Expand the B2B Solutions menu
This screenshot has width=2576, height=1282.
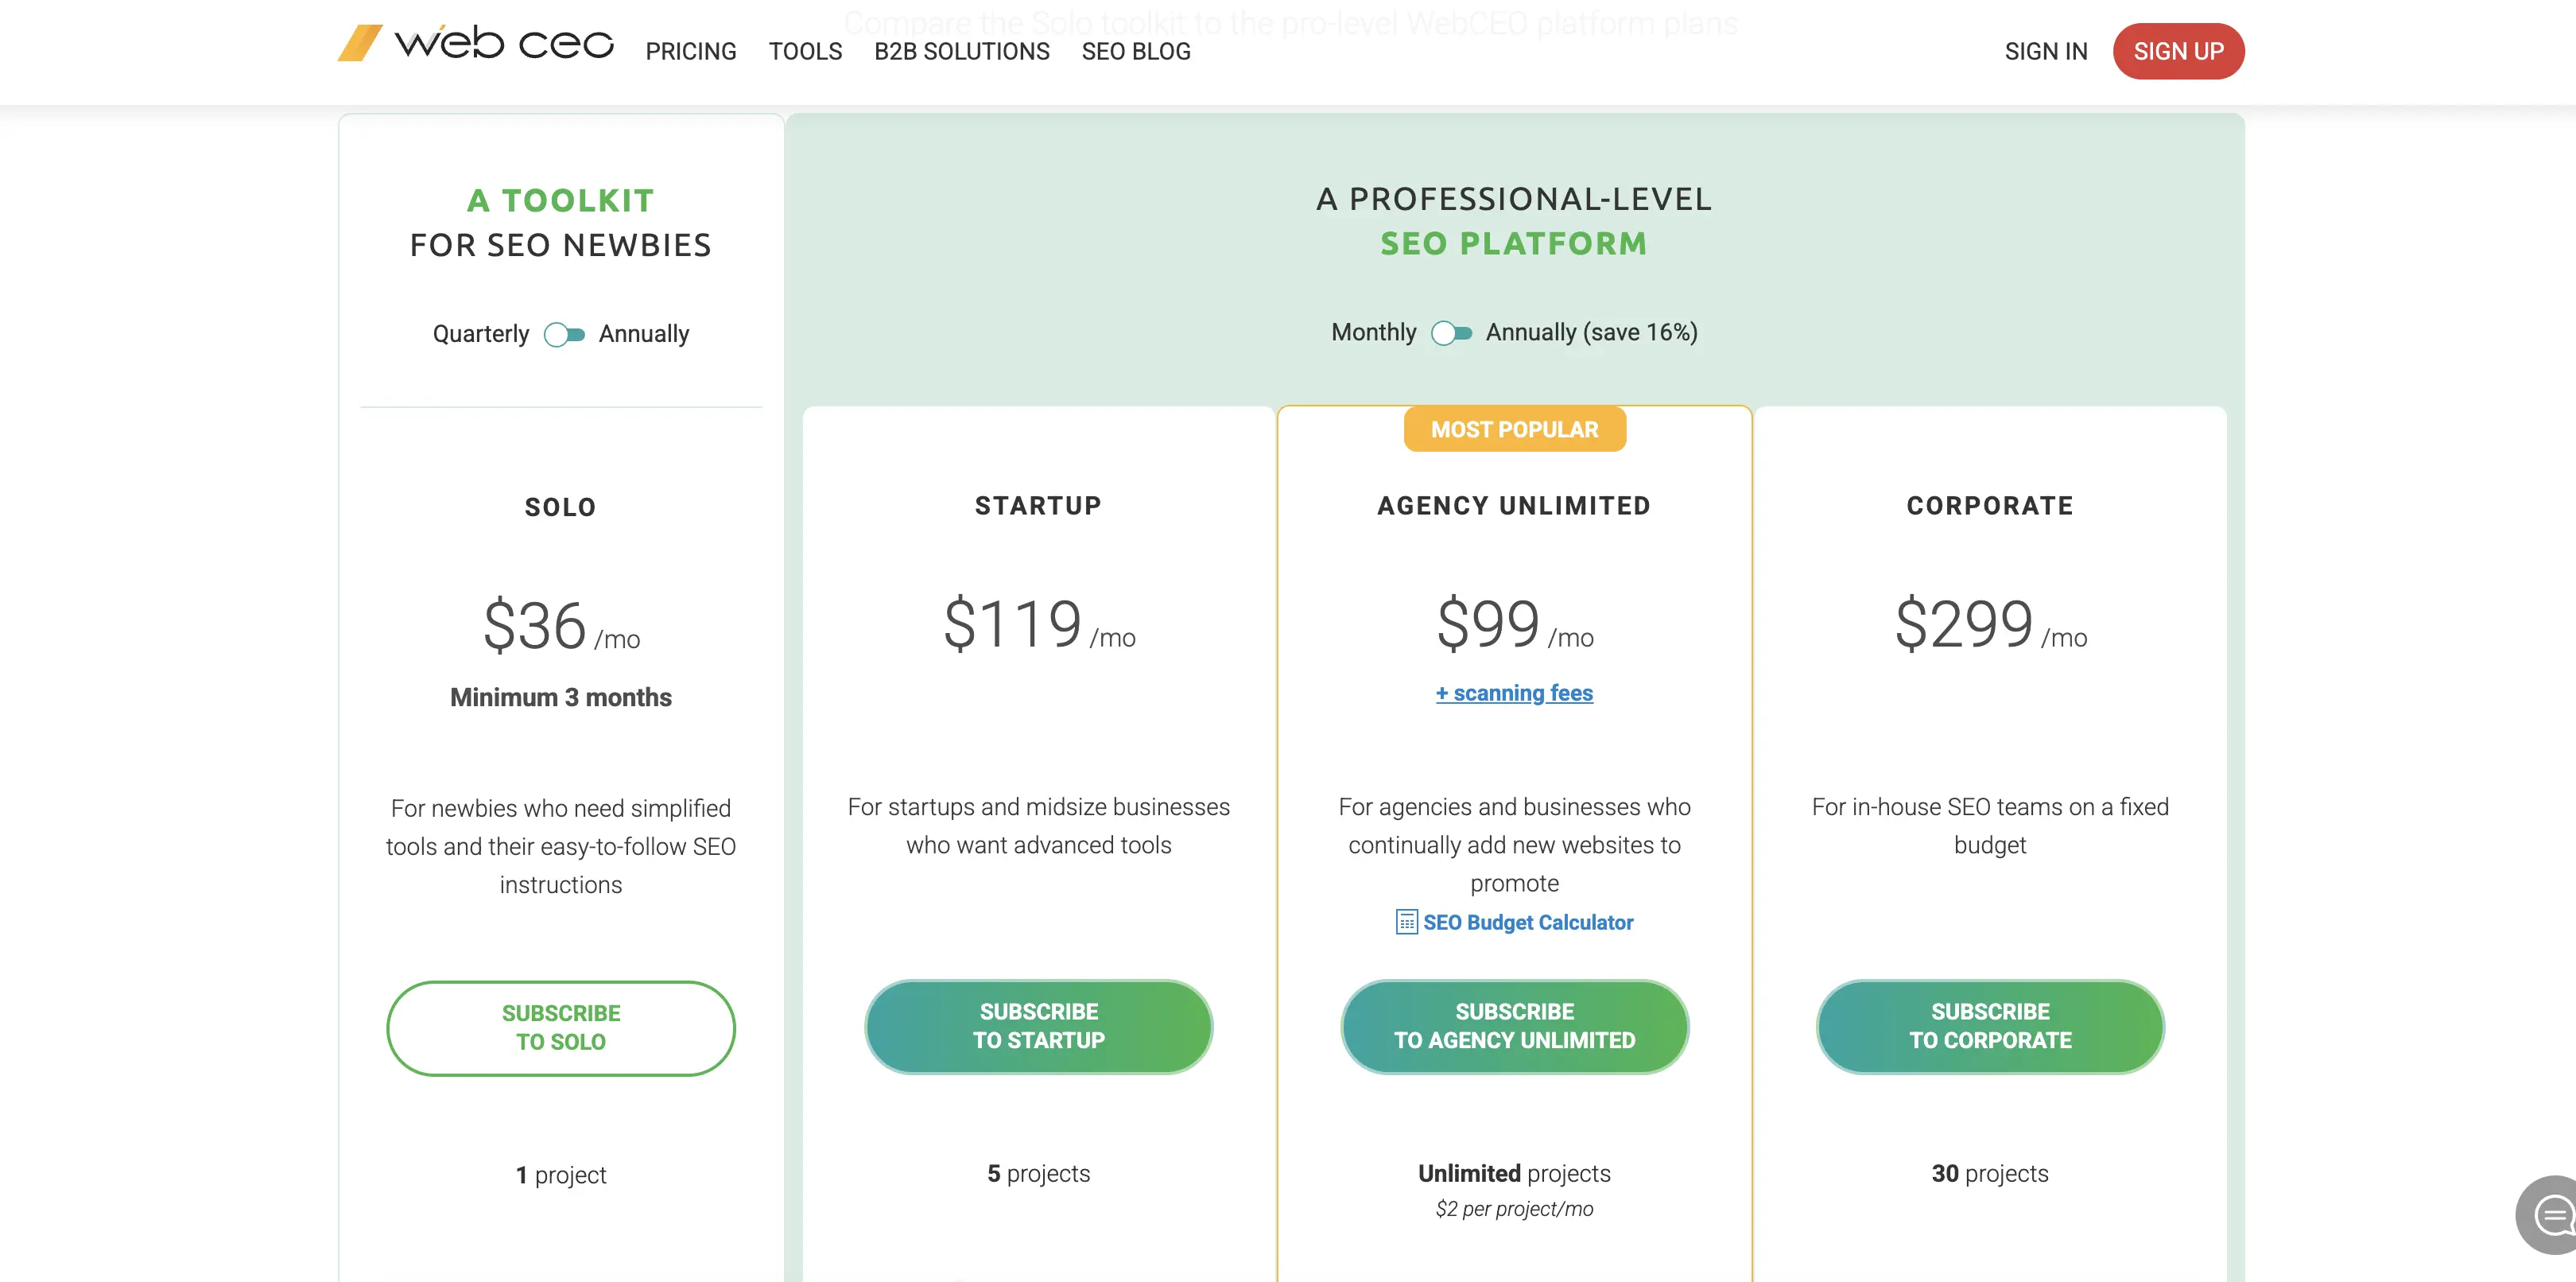click(x=961, y=51)
